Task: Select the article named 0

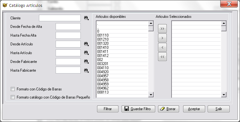Action: pyautogui.click(x=122, y=31)
